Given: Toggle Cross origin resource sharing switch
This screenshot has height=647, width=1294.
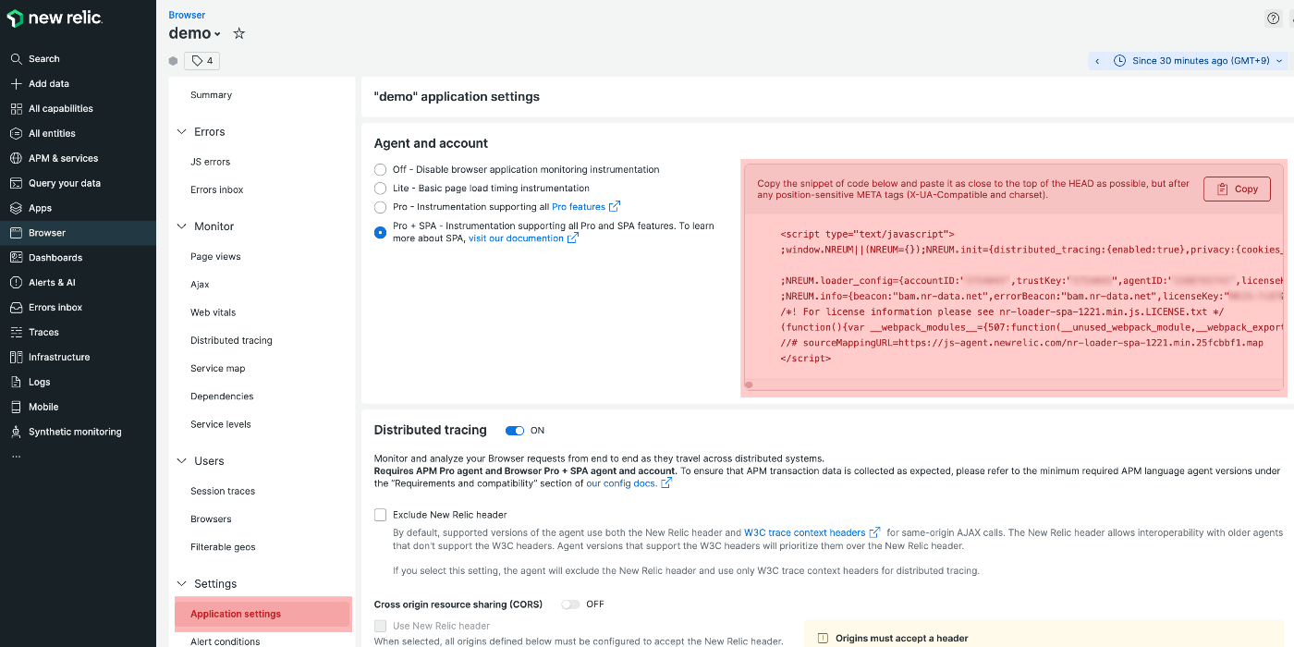Looking at the screenshot, I should (x=570, y=604).
